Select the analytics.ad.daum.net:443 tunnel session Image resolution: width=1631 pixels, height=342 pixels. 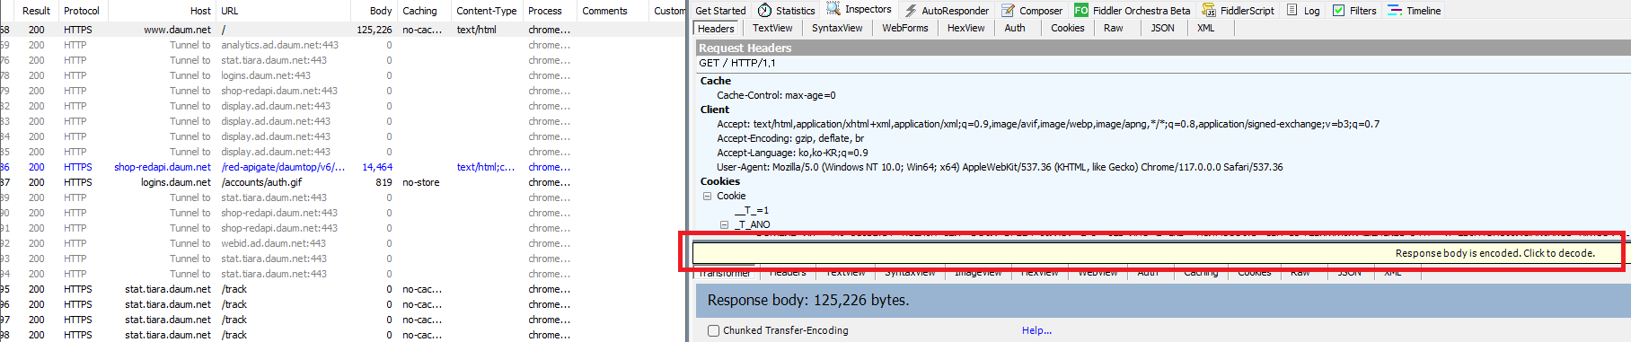click(x=280, y=45)
